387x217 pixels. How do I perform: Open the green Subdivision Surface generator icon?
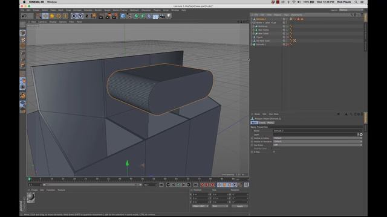click(136, 16)
